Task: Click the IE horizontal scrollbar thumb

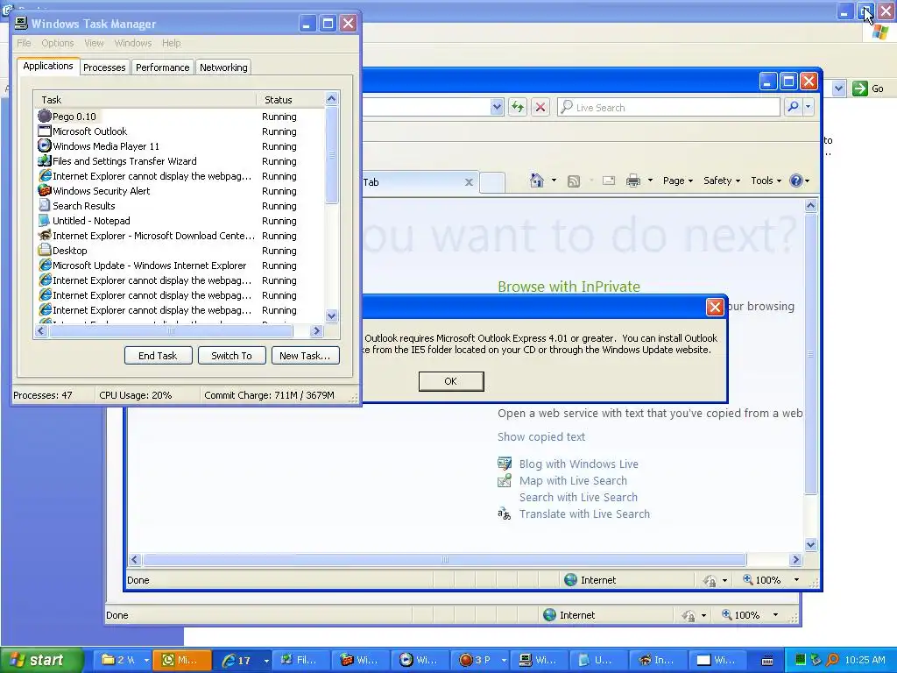Action: click(444, 559)
